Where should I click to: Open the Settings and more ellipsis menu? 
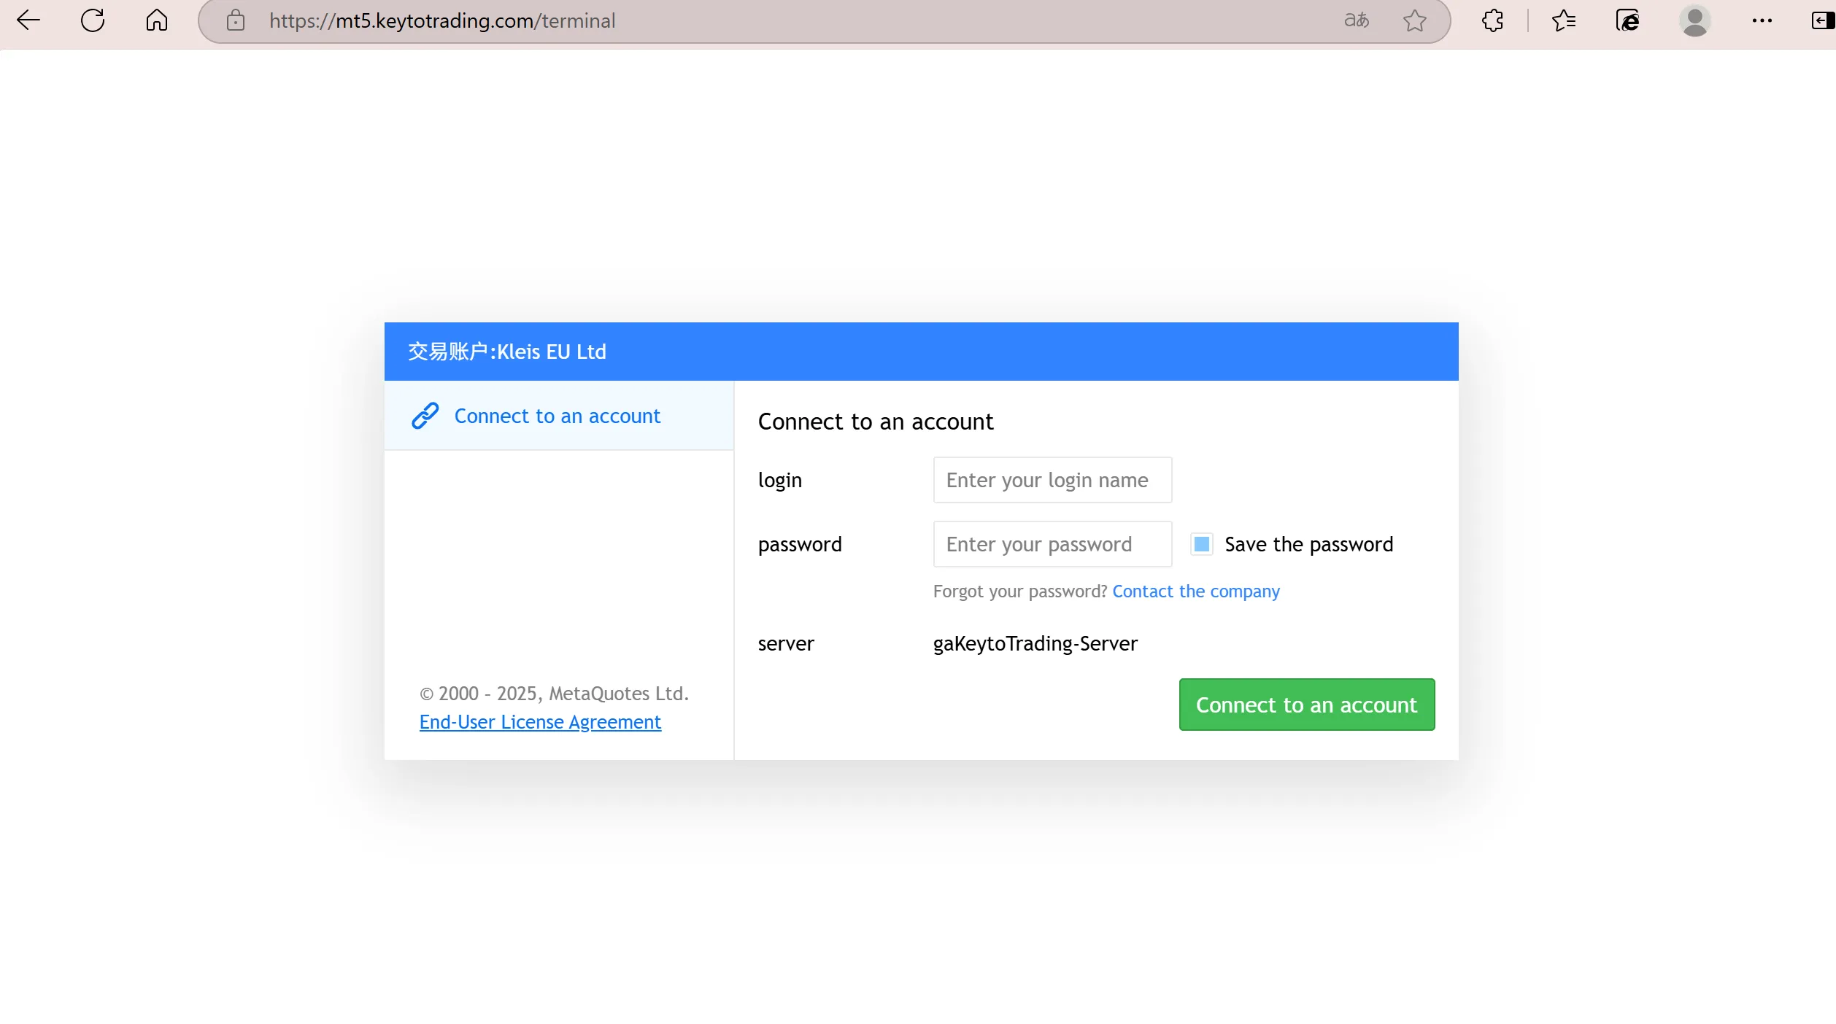coord(1762,20)
